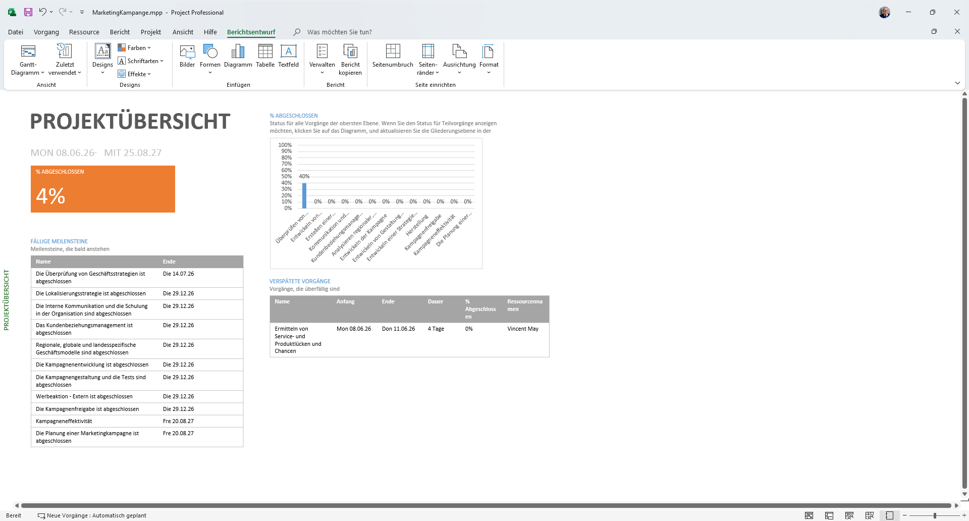969x521 pixels.
Task: Click the zoom in plus button
Action: (x=964, y=515)
